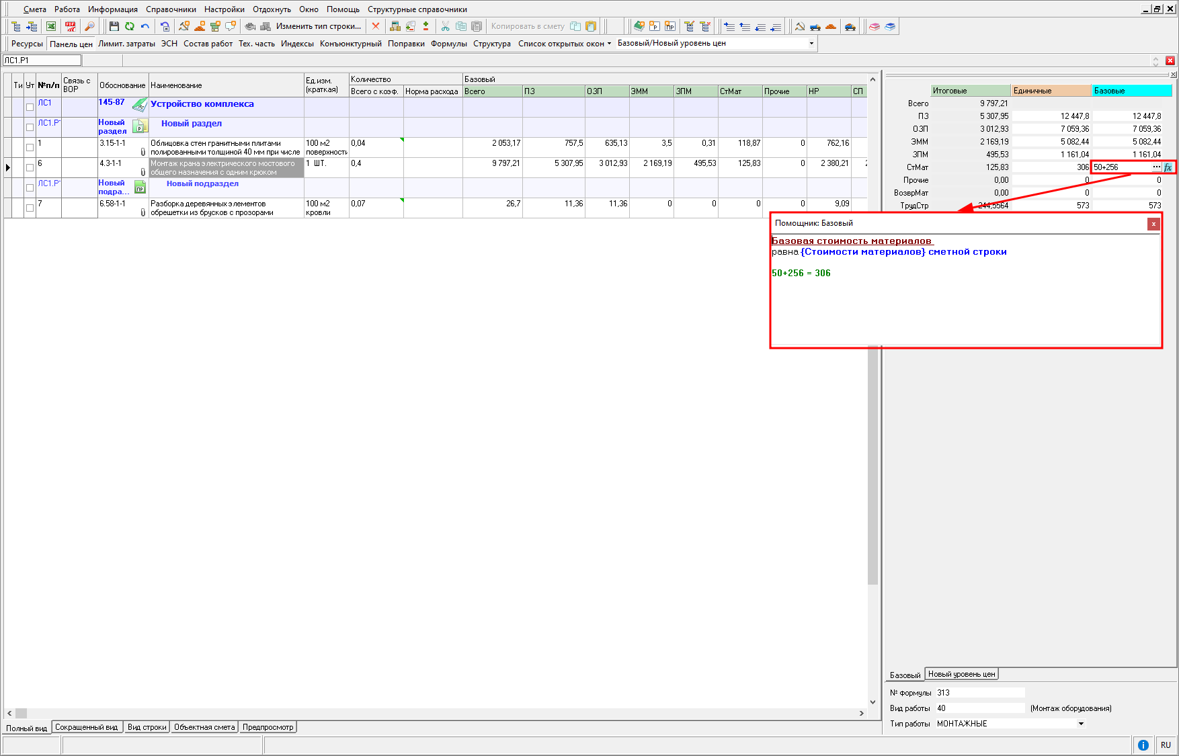This screenshot has height=756, width=1179.
Task: Delete row with red X icon
Action: click(376, 26)
